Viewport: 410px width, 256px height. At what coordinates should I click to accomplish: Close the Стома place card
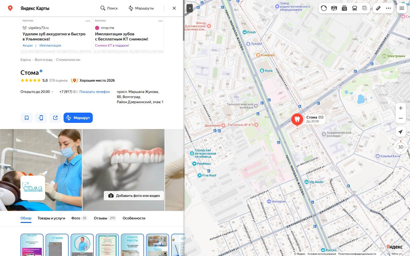(174, 8)
